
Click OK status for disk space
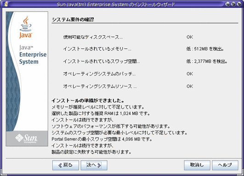coord(190,37)
